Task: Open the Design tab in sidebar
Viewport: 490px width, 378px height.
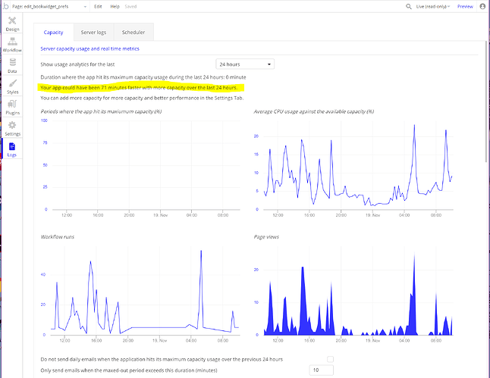Action: pyautogui.click(x=12, y=23)
